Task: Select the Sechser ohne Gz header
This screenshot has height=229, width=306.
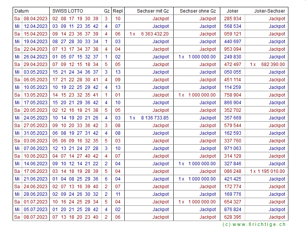Action: click(198, 11)
